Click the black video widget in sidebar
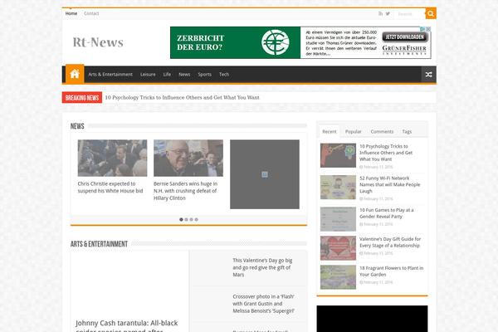The height and width of the screenshot is (332, 498). click(x=372, y=319)
